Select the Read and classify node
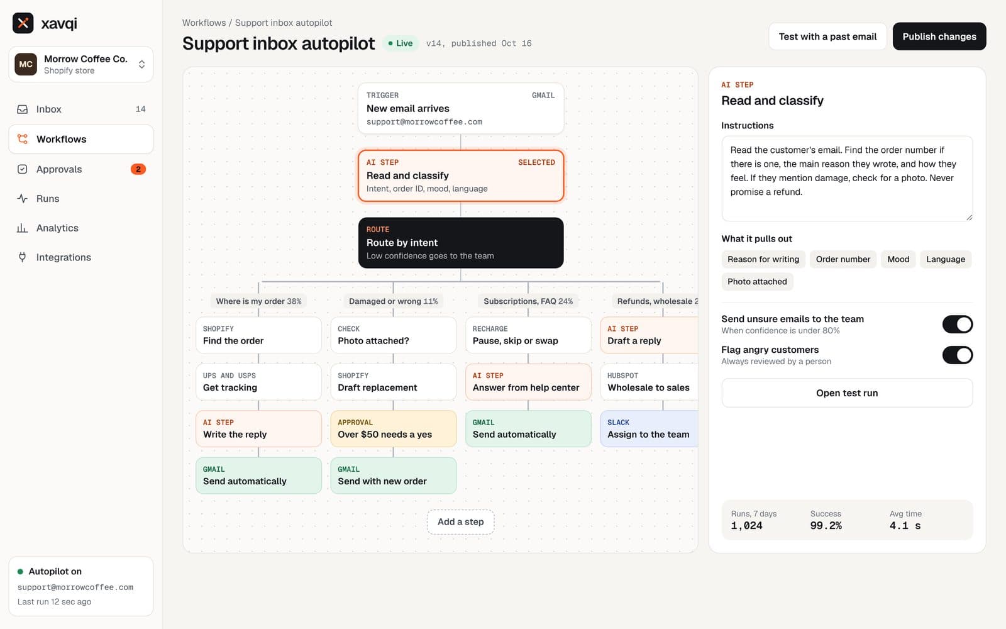 pyautogui.click(x=461, y=175)
